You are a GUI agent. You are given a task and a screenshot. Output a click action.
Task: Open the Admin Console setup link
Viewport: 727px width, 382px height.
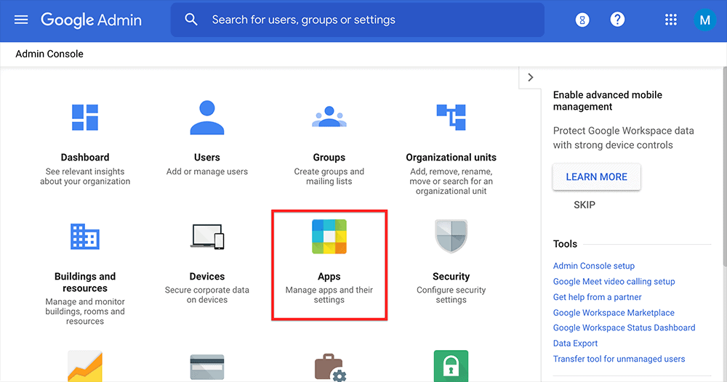(x=593, y=266)
